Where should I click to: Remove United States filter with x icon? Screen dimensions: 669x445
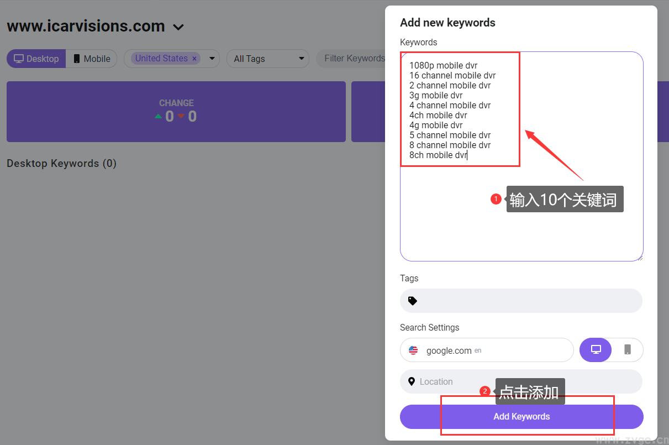click(194, 59)
